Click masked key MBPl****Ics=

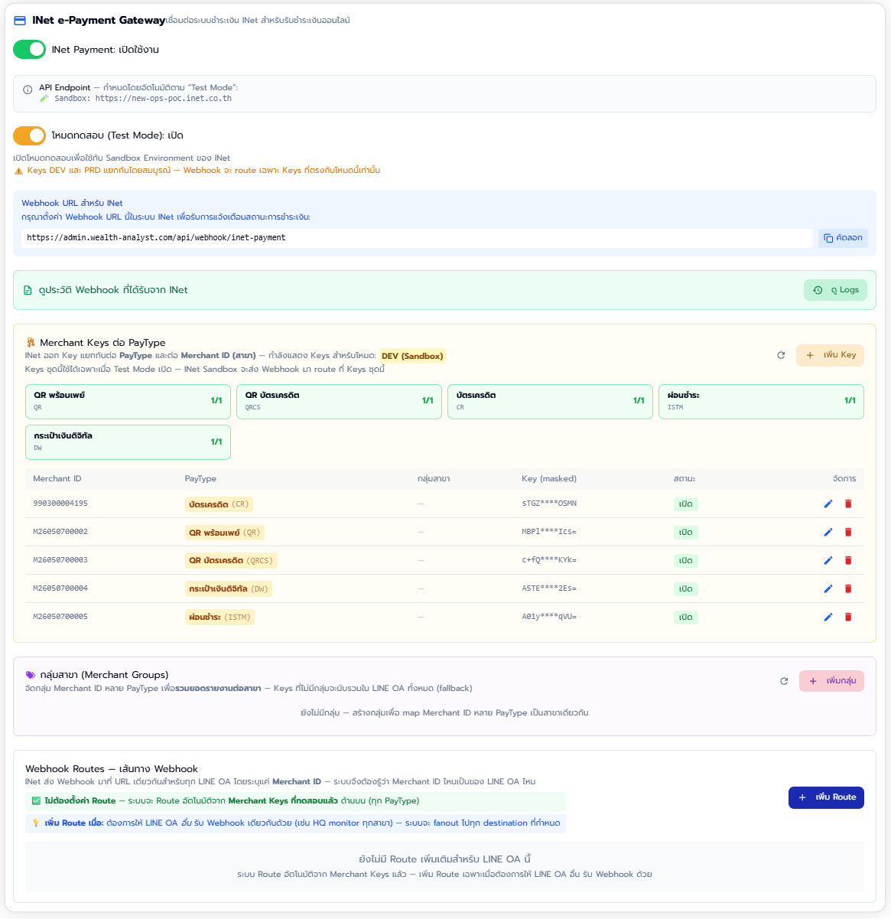coord(549,532)
